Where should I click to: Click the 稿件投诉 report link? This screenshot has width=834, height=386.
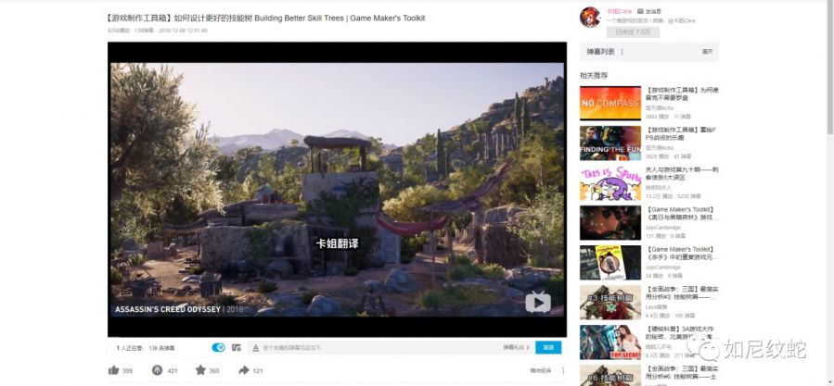tap(541, 370)
